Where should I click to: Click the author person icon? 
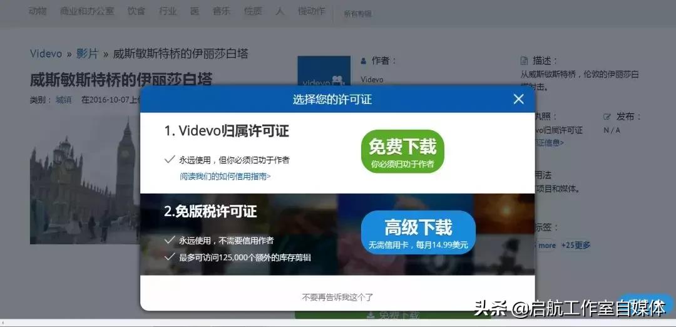pyautogui.click(x=364, y=61)
